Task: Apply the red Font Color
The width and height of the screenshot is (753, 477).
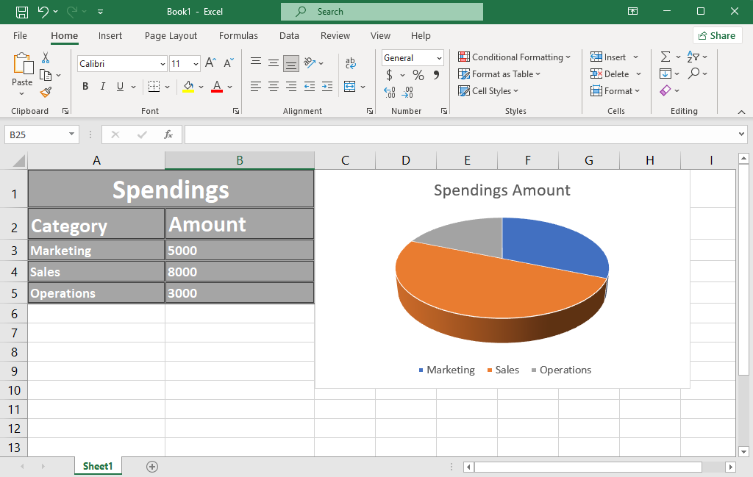Action: pos(217,87)
